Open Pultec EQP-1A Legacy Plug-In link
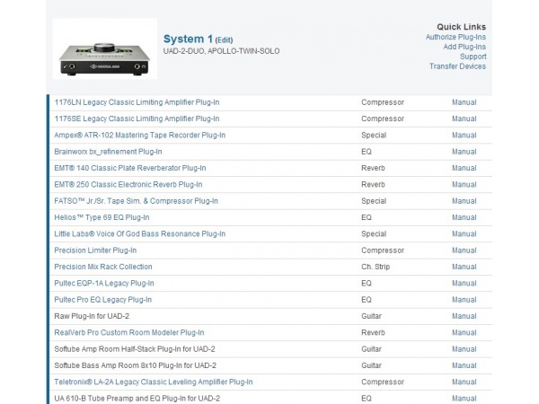This screenshot has height=404, width=539. [104, 284]
